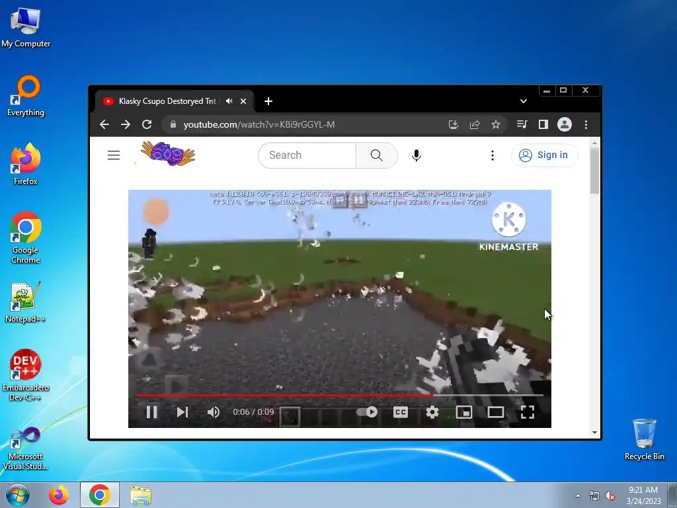
Task: Open muted volume tray icon
Action: [610, 495]
